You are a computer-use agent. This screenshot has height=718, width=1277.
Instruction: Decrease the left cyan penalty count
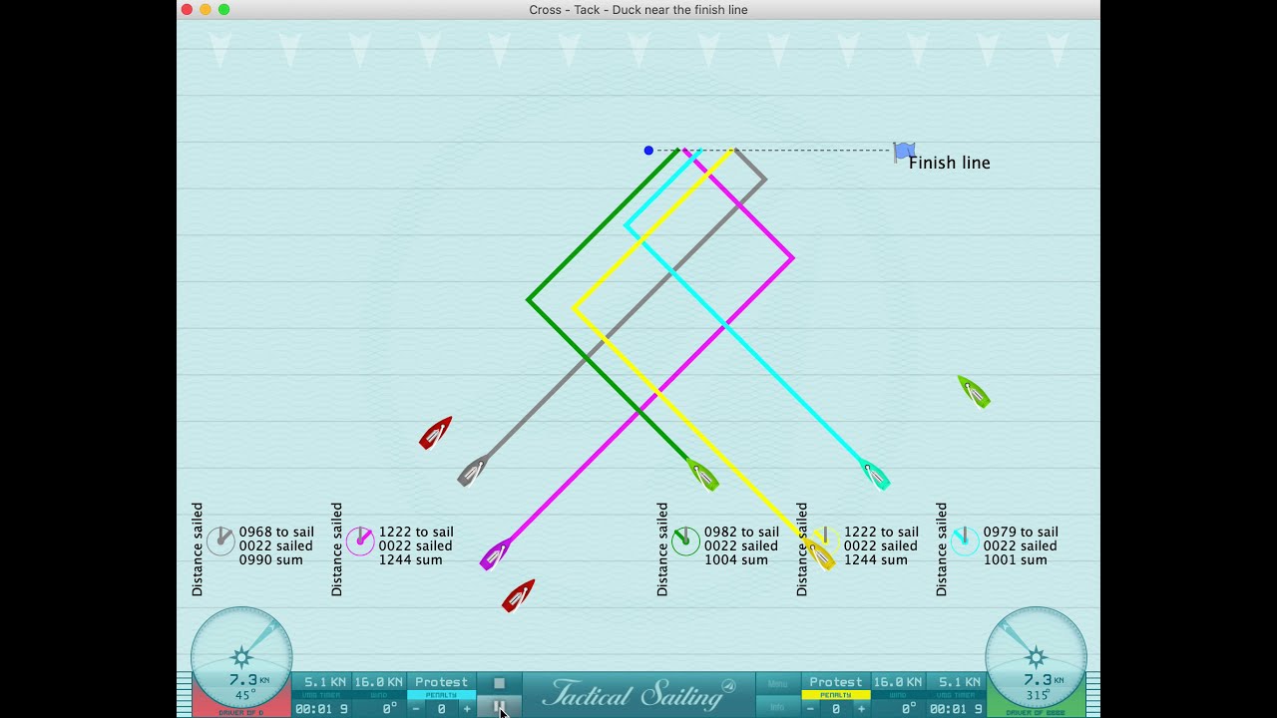[417, 709]
